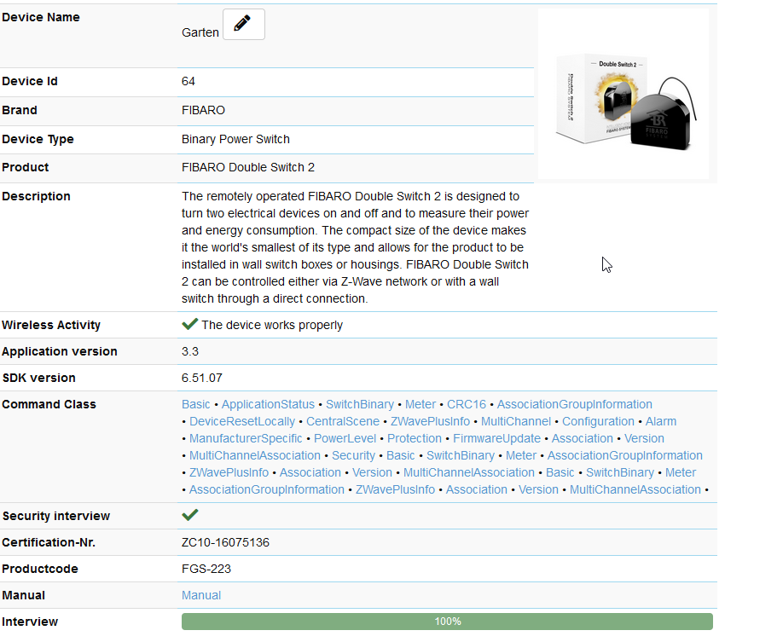Click the Version link following FirmwareUpdate Association
783x642 pixels.
point(644,438)
